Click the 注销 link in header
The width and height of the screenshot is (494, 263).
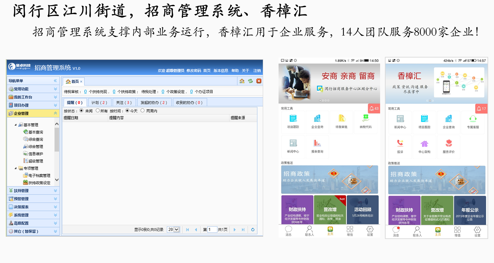257,71
